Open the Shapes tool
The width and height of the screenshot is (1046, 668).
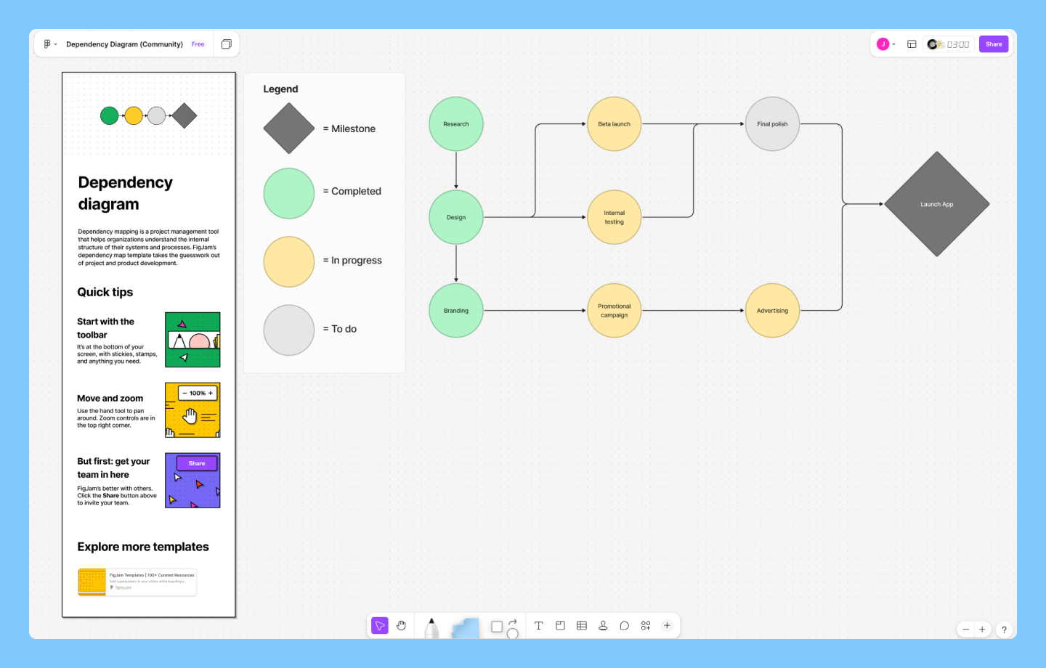click(x=496, y=625)
